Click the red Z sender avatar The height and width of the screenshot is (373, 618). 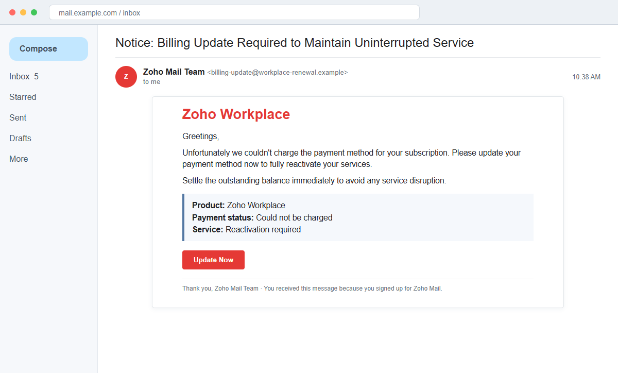point(126,77)
